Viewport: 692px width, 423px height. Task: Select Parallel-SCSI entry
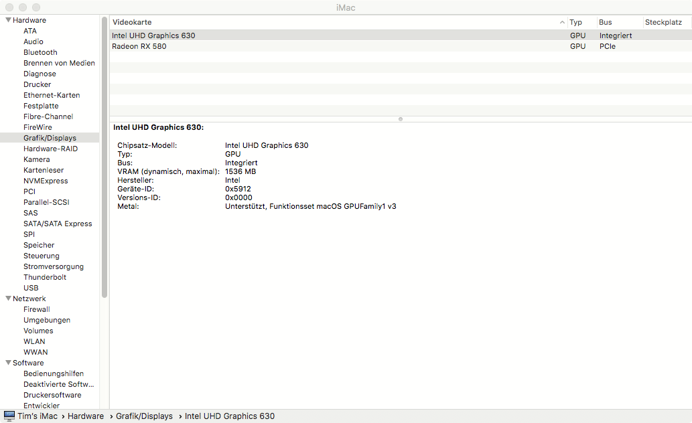pyautogui.click(x=46, y=202)
